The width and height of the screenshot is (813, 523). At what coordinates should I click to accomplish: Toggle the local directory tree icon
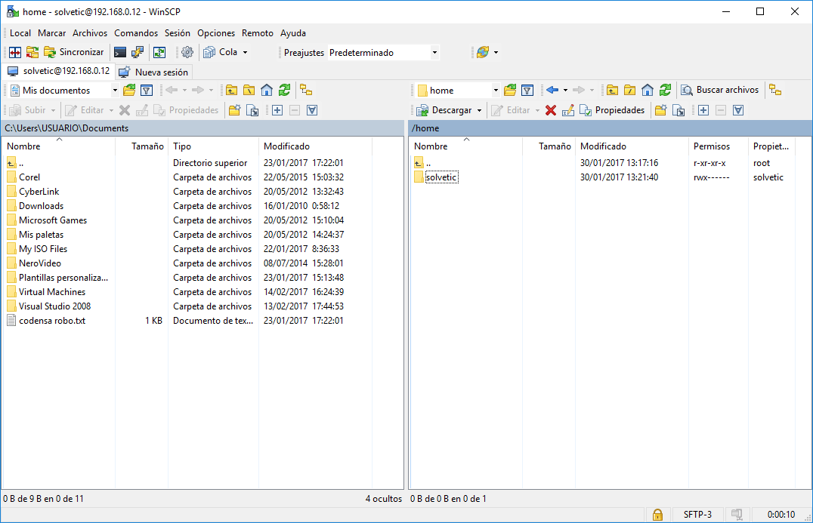[306, 90]
